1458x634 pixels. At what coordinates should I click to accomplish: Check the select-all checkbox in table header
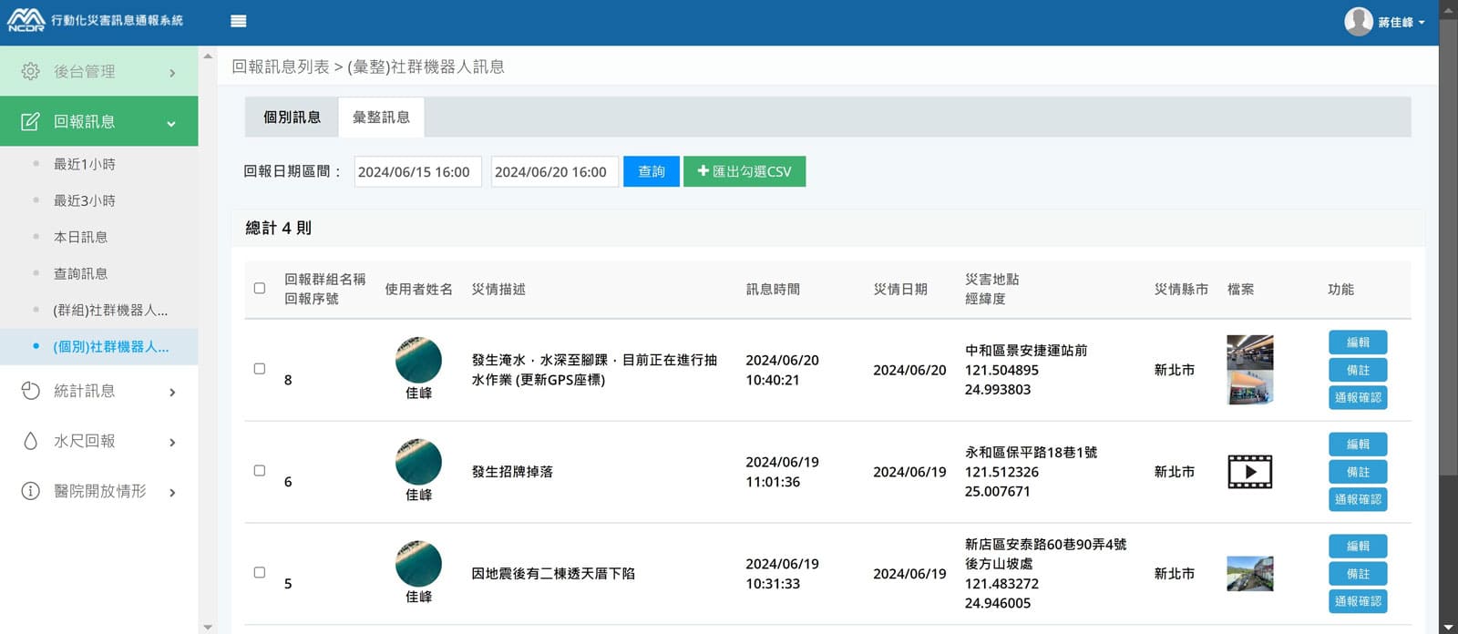point(260,289)
